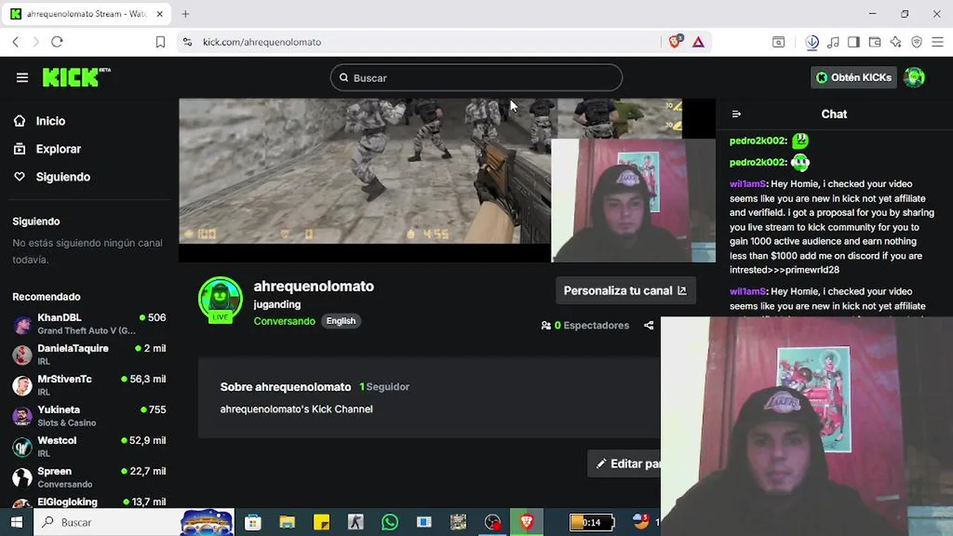Open the Brave VPN shield icon

(917, 42)
